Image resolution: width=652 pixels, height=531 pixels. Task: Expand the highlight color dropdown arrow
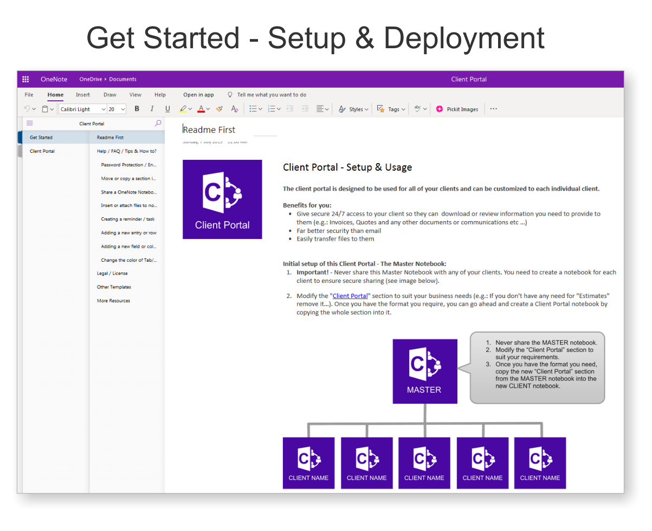point(190,109)
